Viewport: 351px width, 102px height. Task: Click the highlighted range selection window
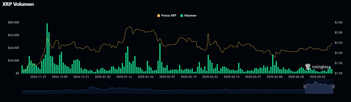tap(319, 86)
